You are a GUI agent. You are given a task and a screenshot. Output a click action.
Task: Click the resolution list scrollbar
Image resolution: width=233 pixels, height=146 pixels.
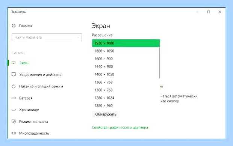click(x=159, y=63)
